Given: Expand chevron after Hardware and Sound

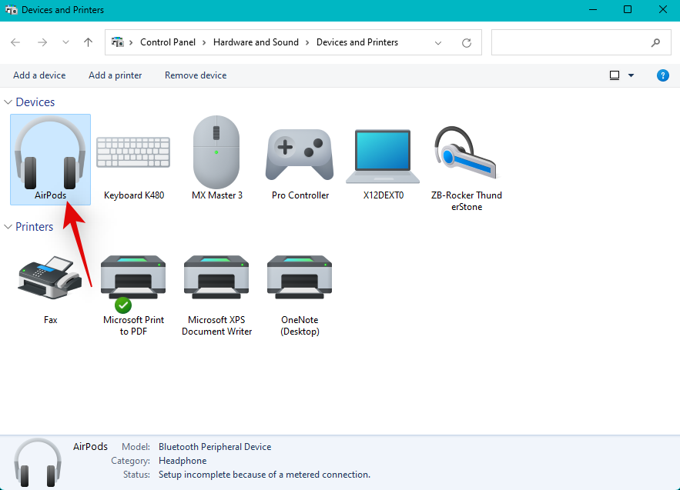Looking at the screenshot, I should (307, 42).
